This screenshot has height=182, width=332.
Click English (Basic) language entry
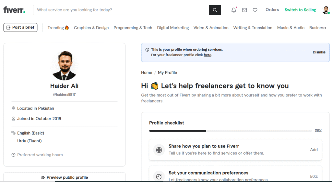point(31,133)
